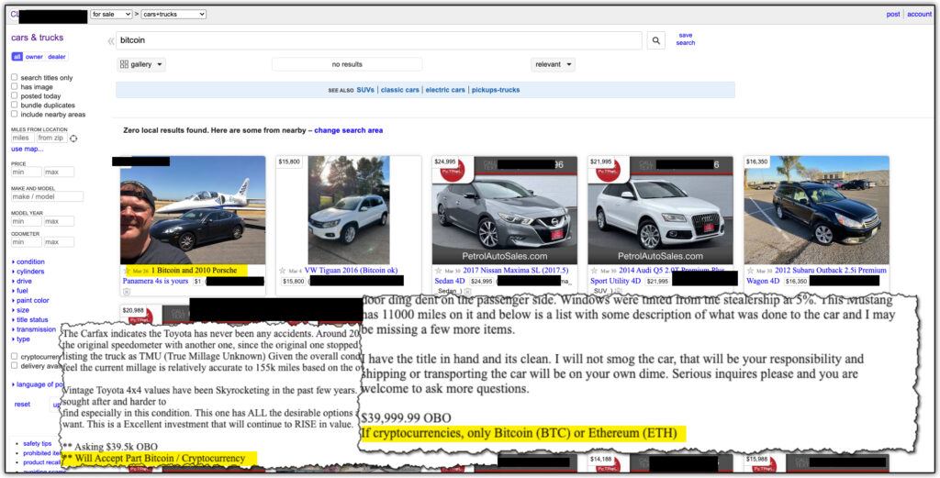Open the 'safety tips' link

[37, 444]
